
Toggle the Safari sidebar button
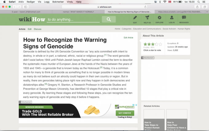[x=25, y=6]
